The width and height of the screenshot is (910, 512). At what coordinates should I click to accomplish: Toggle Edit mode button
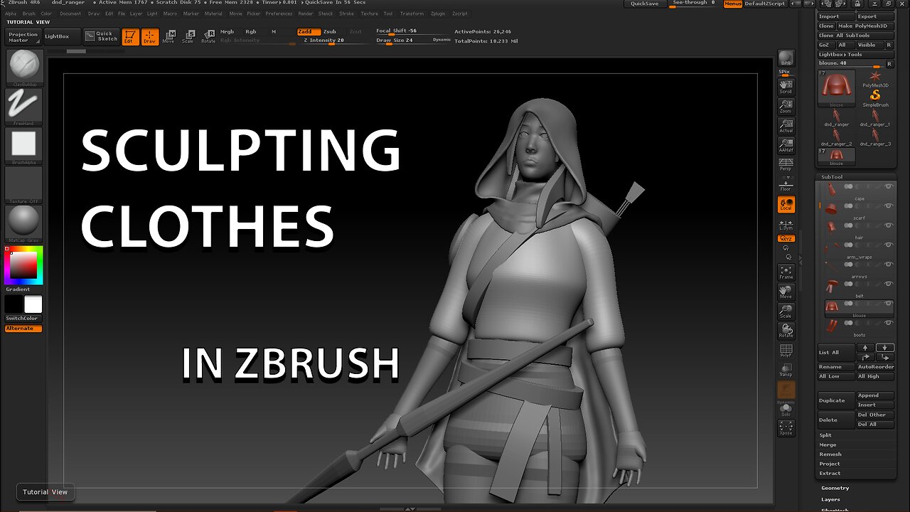(x=131, y=36)
